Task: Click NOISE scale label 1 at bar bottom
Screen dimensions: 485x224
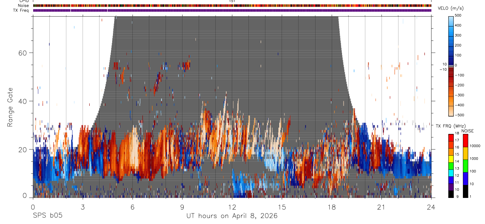Action: pos(471,196)
